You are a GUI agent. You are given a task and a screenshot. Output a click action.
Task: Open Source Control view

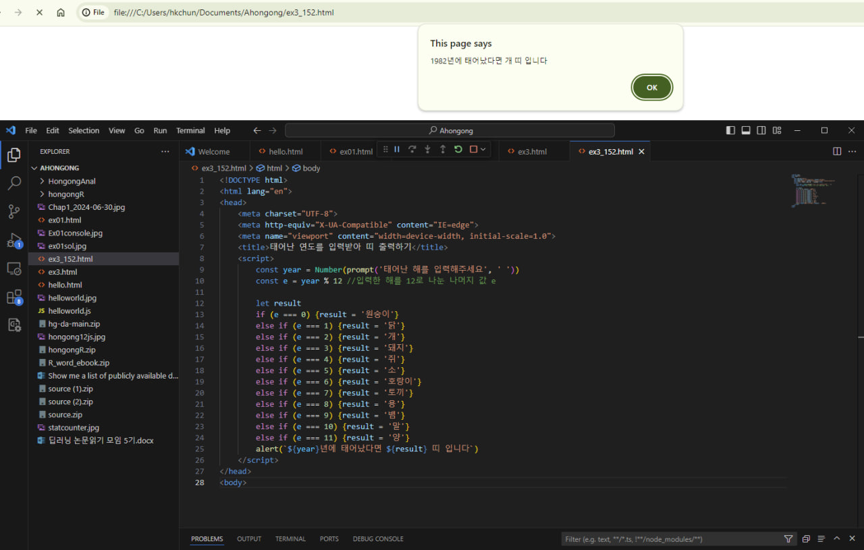13,211
